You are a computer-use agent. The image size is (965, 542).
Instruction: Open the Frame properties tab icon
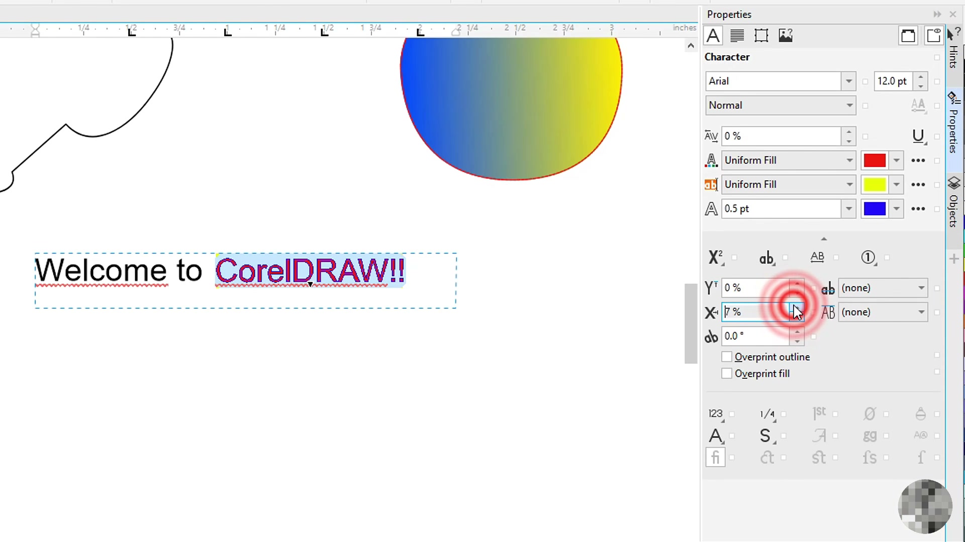[761, 36]
